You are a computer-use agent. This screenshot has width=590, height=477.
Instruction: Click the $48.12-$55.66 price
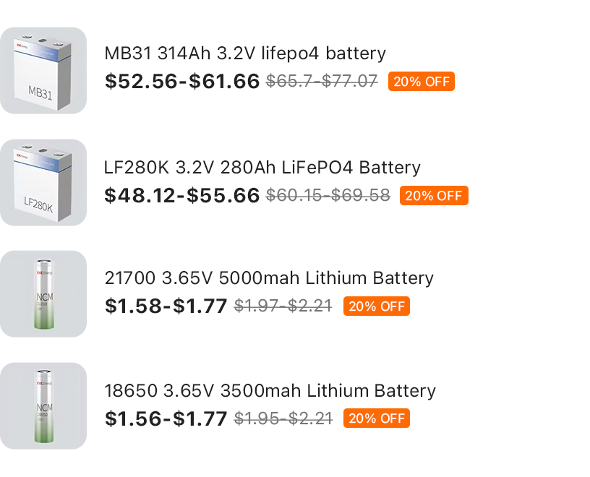(x=182, y=196)
